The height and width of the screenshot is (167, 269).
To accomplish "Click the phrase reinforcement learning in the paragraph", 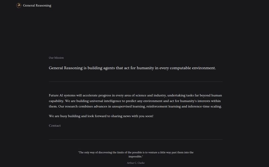I will 157,106.
